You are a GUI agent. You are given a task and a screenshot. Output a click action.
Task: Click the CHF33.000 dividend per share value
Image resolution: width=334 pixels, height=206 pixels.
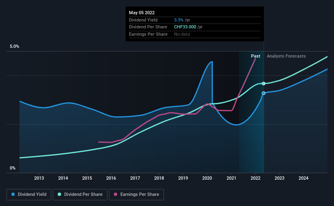[185, 27]
